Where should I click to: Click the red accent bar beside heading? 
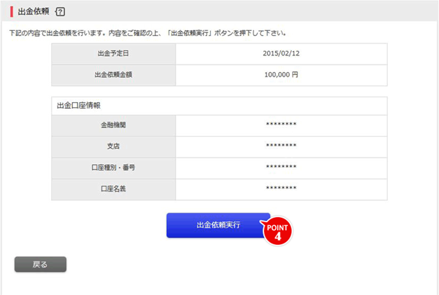click(x=12, y=12)
